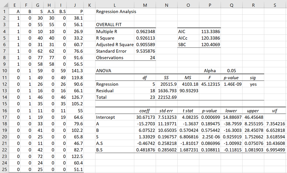The width and height of the screenshot is (287, 173).
Task: Select column L header
Action: coord(115,5)
